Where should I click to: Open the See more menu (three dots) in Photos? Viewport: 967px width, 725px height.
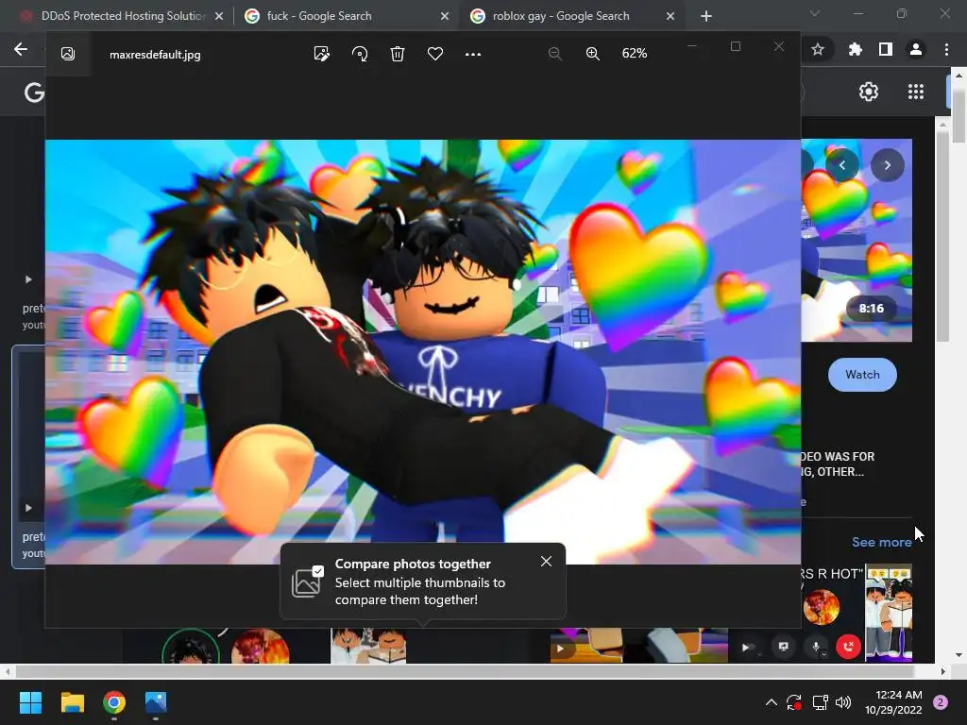pyautogui.click(x=473, y=54)
